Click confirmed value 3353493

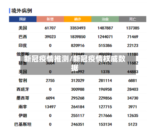pyautogui.click(x=78, y=28)
